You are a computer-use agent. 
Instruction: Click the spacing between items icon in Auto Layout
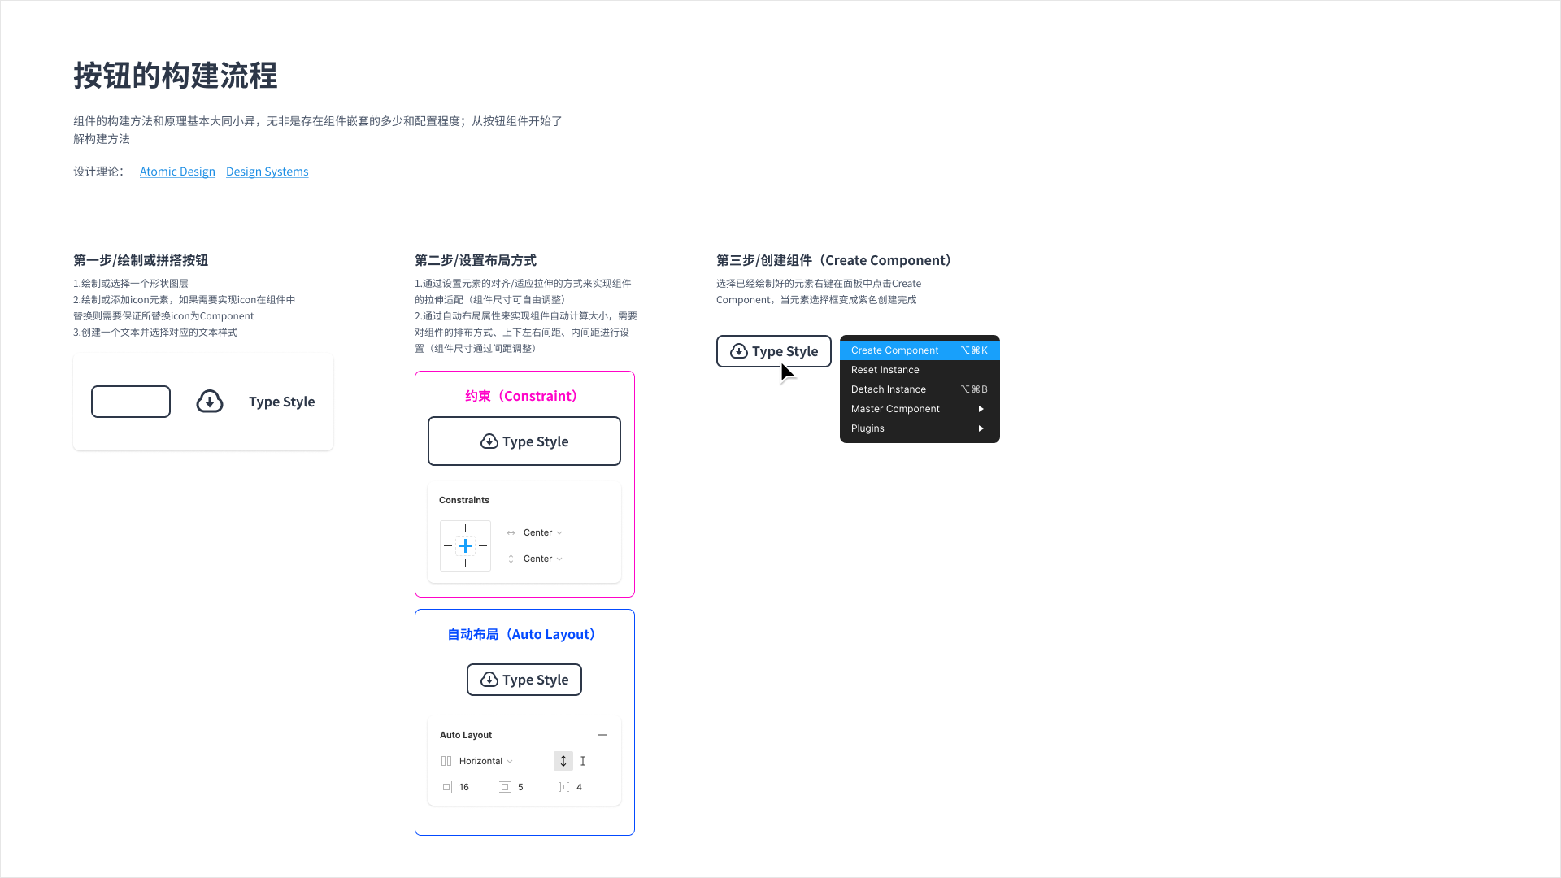coord(562,786)
